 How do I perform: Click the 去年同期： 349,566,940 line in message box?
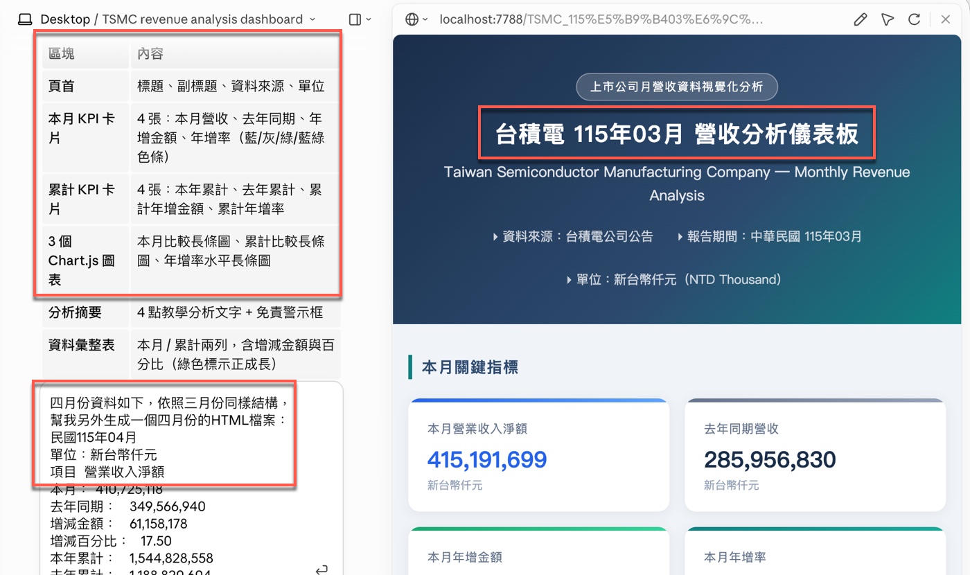(x=128, y=506)
